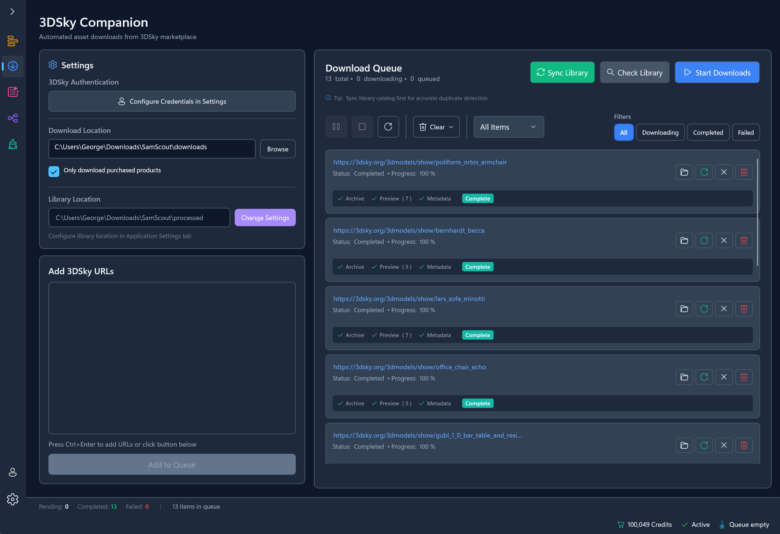Open application settings gear in sidebar
The image size is (780, 534).
tap(13, 499)
